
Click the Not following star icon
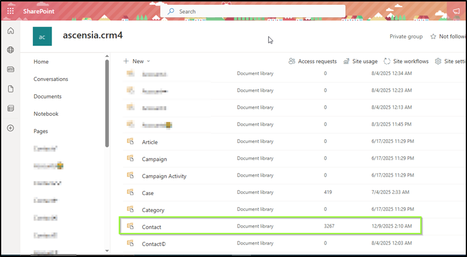tap(433, 37)
